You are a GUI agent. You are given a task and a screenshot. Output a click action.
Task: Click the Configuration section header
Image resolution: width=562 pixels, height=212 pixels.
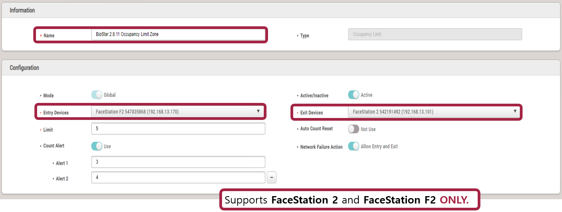click(24, 68)
